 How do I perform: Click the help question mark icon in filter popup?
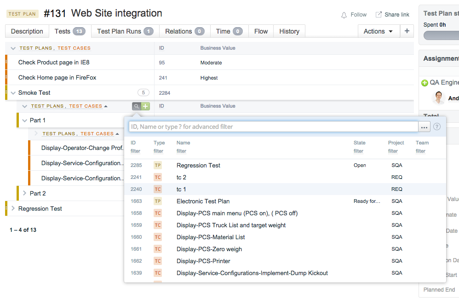pos(437,127)
